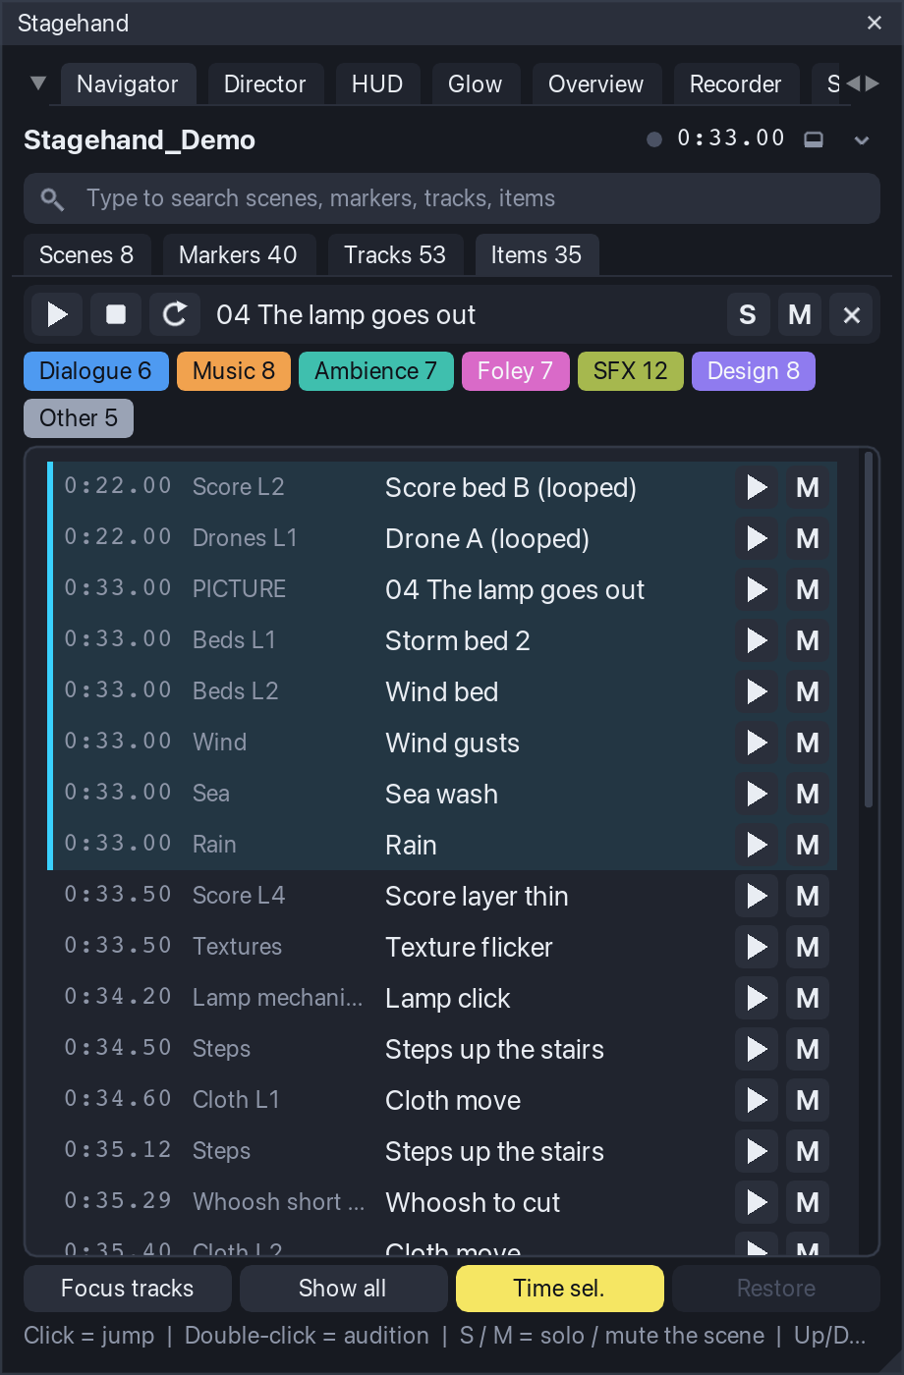Expand the chevron next to the timecode

pyautogui.click(x=862, y=140)
